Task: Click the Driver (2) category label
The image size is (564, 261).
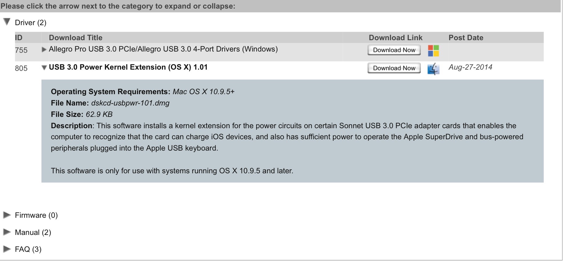Action: coord(30,23)
